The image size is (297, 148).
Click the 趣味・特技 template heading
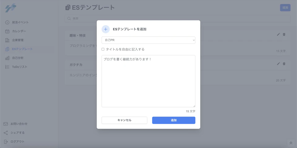point(77,35)
